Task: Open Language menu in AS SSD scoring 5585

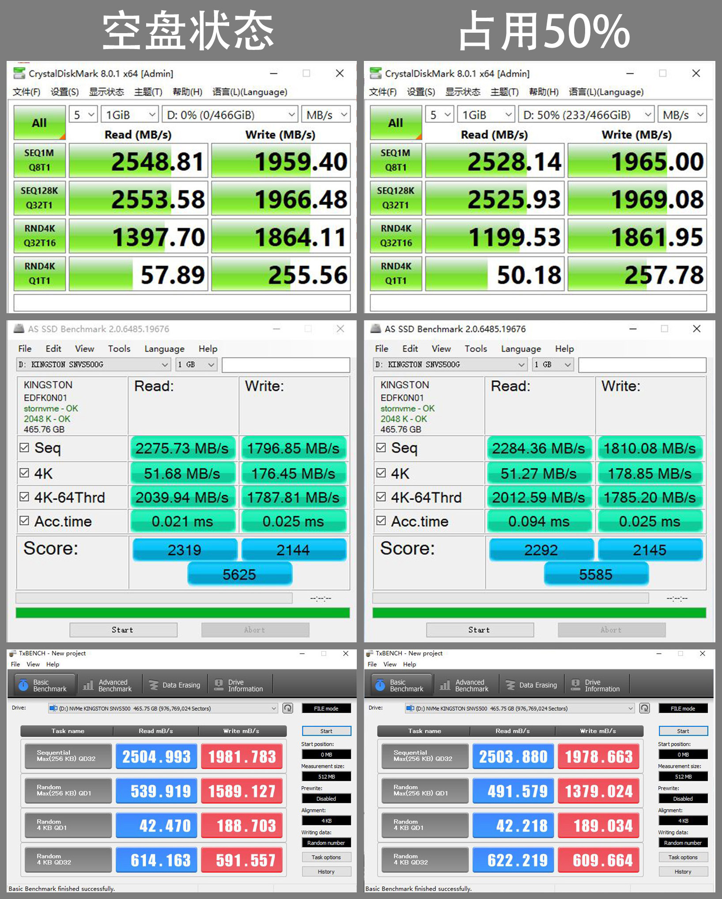Action: click(x=521, y=349)
